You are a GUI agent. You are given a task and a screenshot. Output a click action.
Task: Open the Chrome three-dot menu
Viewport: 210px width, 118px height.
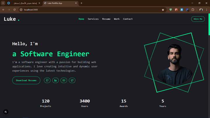coord(207,10)
